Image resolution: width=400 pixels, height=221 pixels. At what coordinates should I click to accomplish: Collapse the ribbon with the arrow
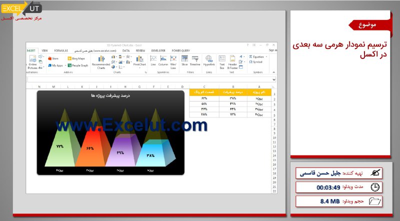[x=273, y=72]
